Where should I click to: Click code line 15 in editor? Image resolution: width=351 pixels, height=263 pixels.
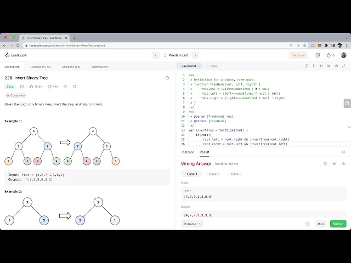246,139
